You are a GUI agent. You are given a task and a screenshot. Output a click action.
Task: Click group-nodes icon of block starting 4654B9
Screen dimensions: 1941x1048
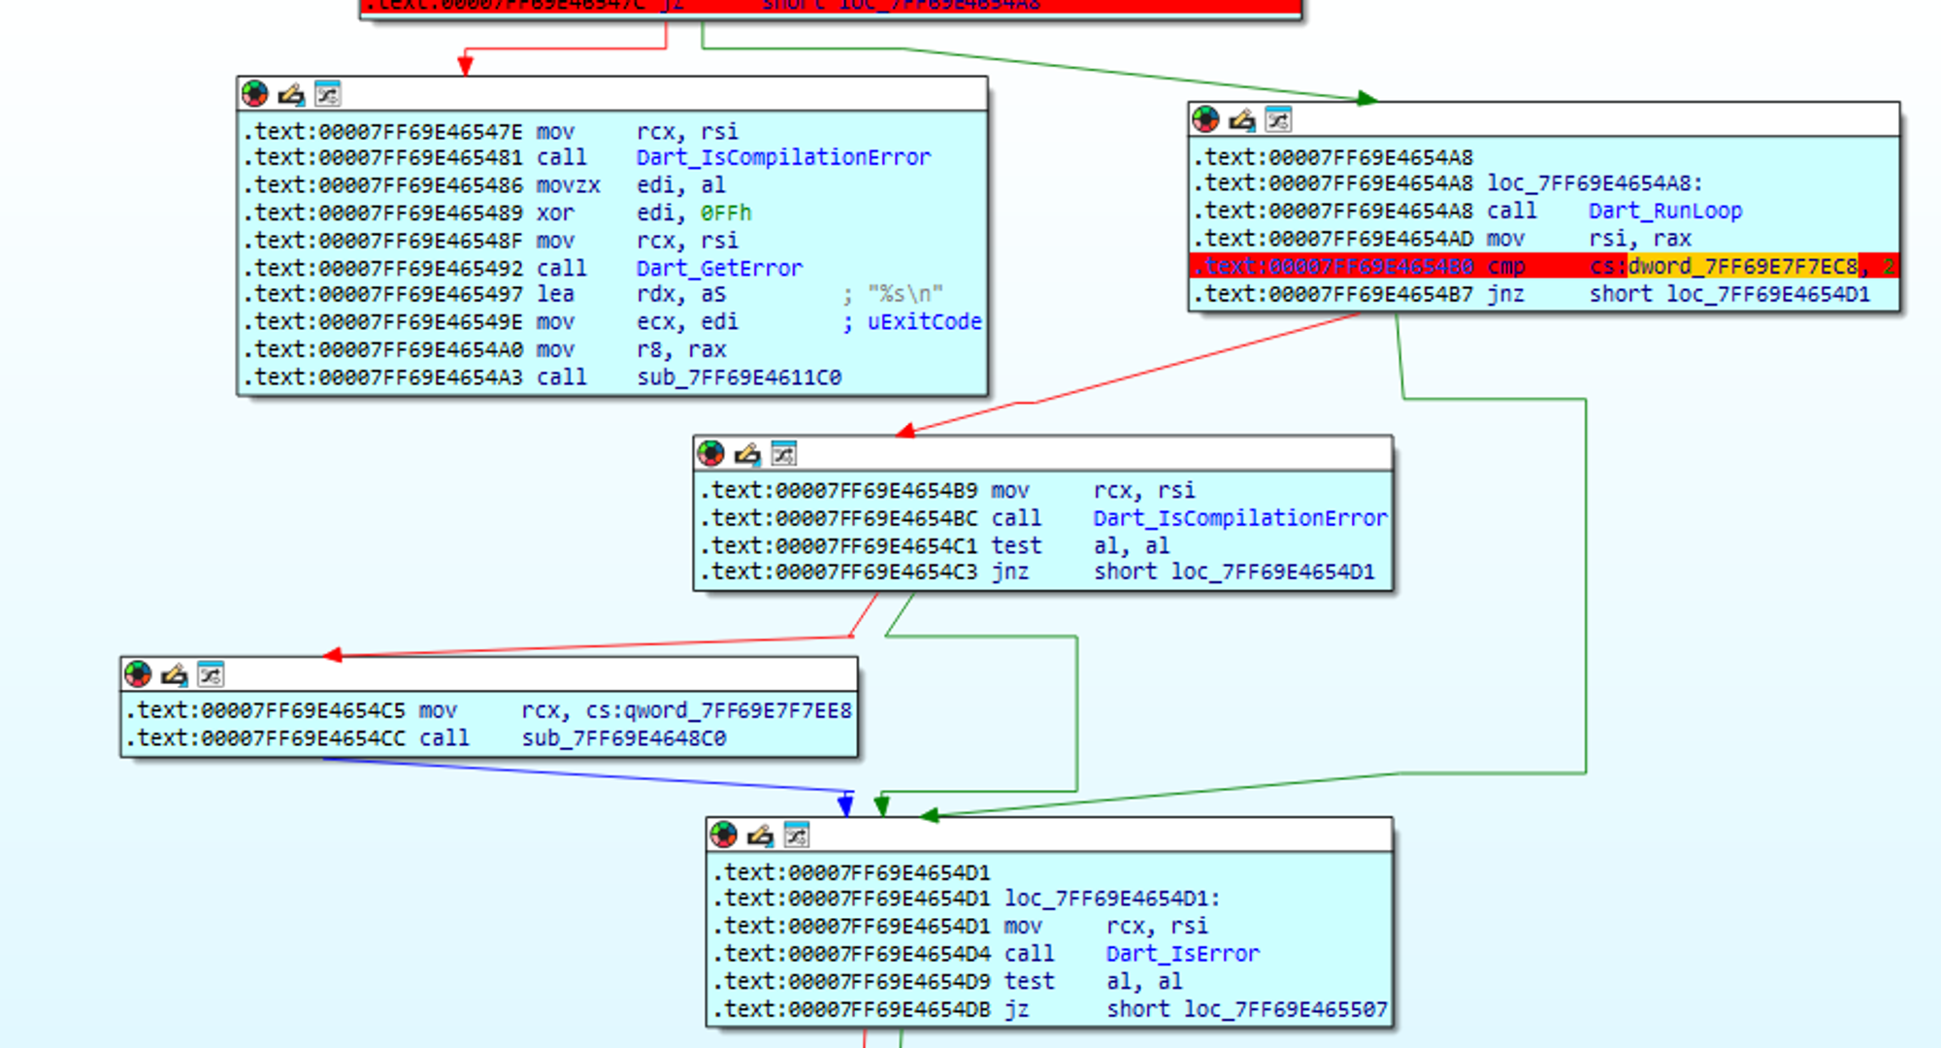783,453
